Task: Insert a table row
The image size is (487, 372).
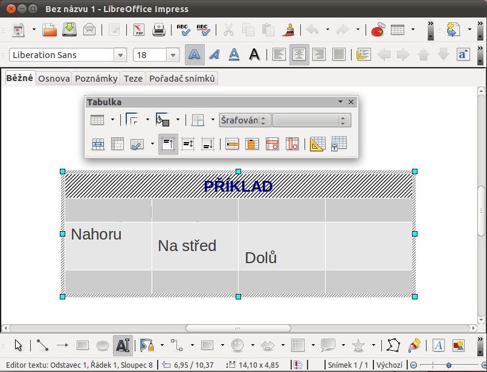Action: tap(232, 145)
